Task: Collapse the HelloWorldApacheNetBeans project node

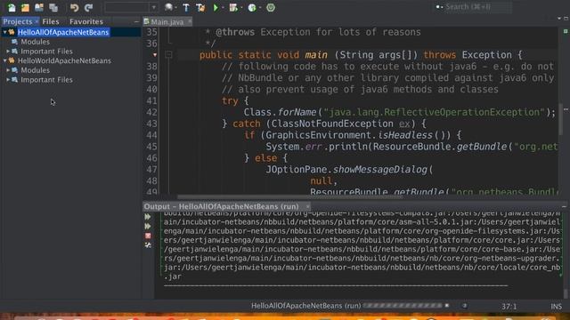Action: [x=4, y=60]
